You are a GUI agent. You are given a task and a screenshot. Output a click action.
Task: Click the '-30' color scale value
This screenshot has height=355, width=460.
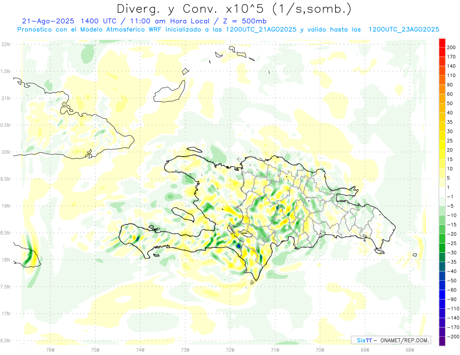[x=451, y=252]
